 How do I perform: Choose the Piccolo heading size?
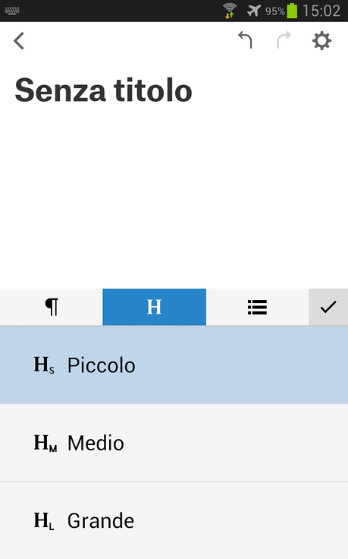click(174, 365)
